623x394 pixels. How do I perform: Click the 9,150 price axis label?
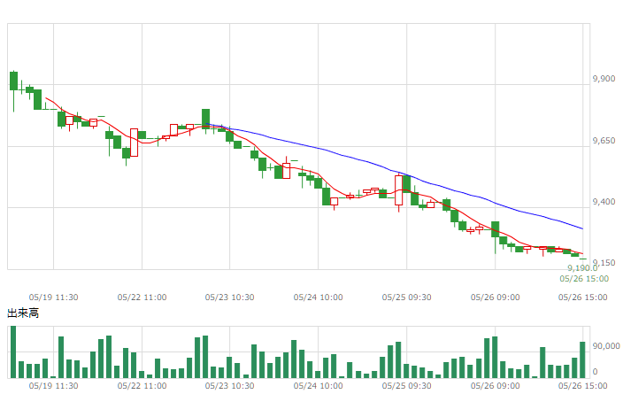point(604,262)
